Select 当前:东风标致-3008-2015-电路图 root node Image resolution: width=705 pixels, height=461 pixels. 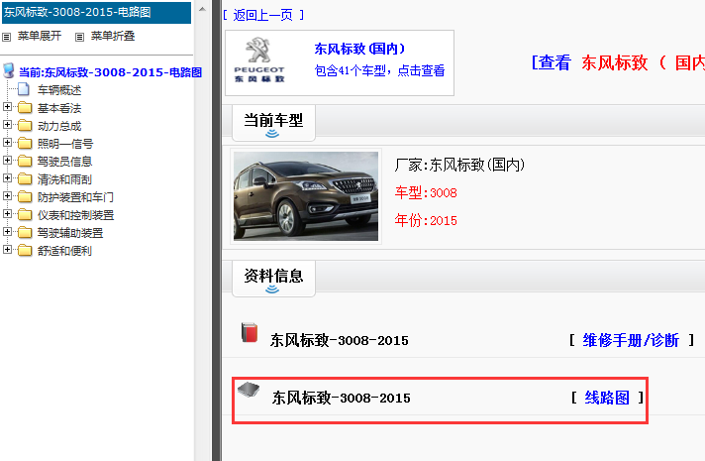click(110, 72)
